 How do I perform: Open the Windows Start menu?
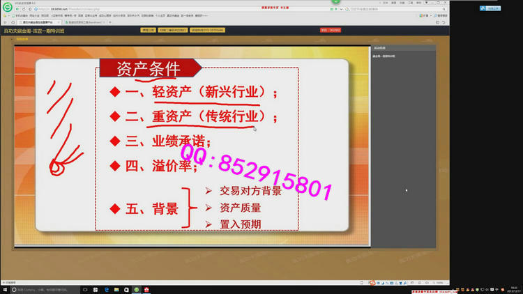point(5,289)
